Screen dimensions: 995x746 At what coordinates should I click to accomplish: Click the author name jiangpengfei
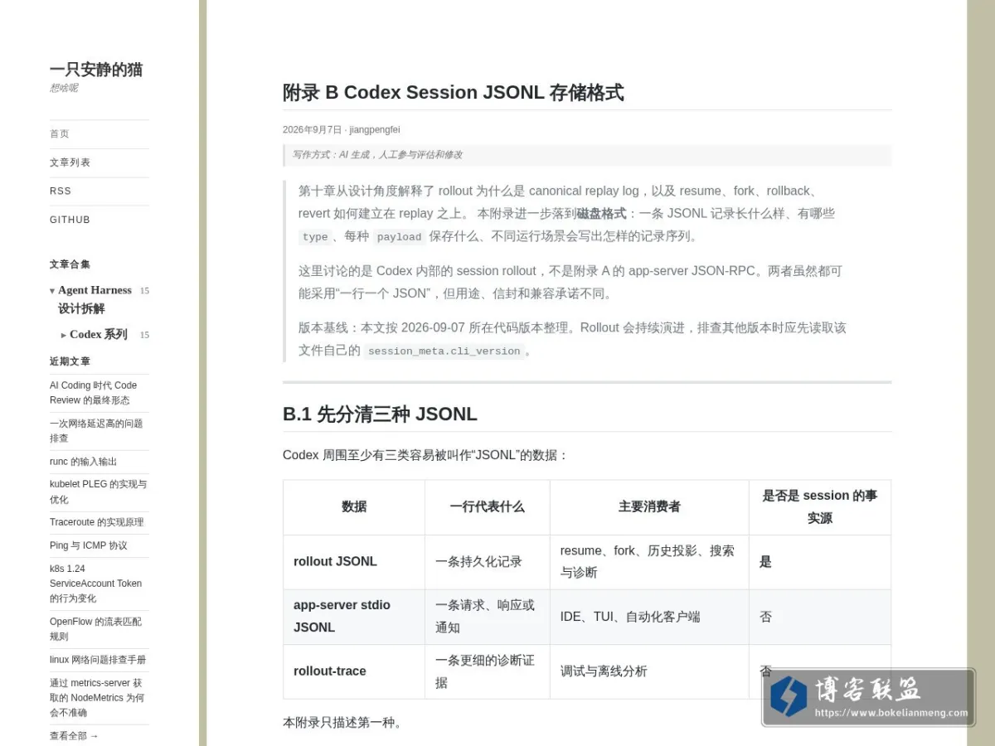point(375,129)
